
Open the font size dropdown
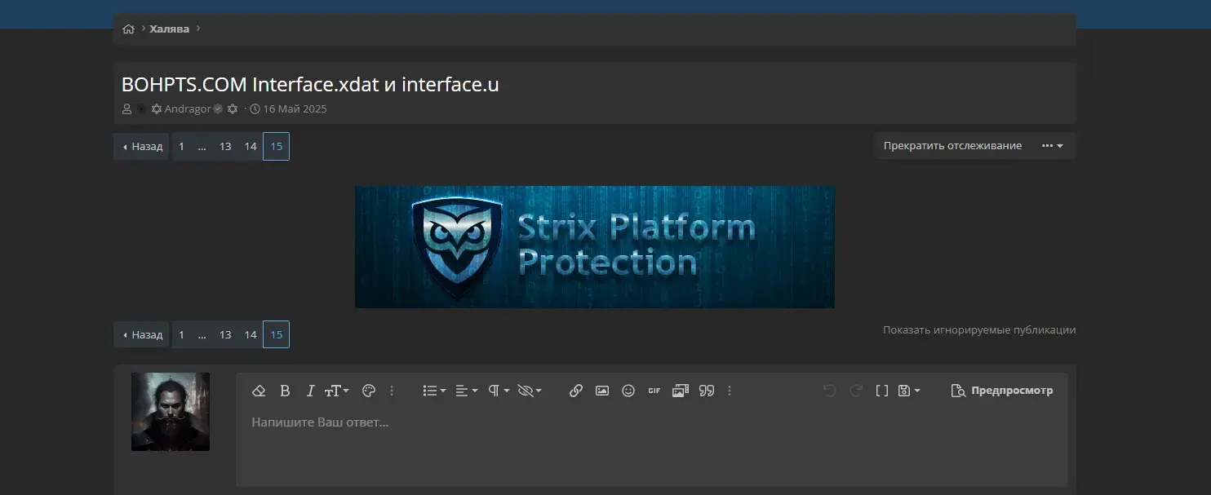click(336, 391)
